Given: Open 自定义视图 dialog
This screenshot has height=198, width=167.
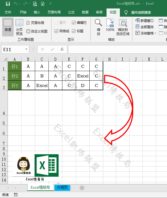Looking at the screenshot, I should (37, 31).
